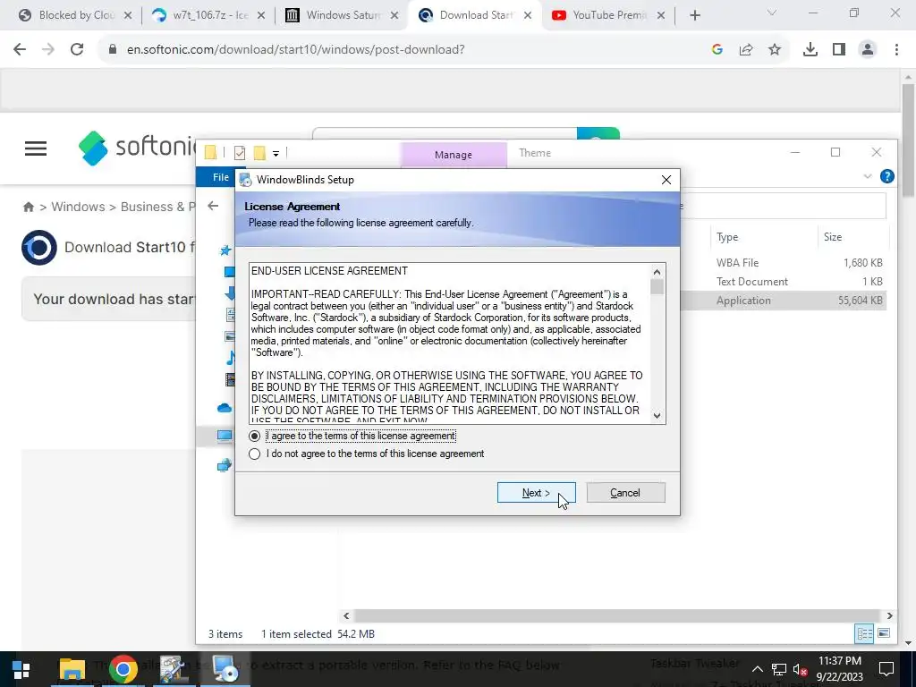Open Chrome tab search dropdown
The height and width of the screenshot is (687, 916).
coord(772,13)
